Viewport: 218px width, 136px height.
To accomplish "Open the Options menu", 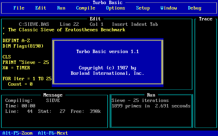I will (x=115, y=8).
